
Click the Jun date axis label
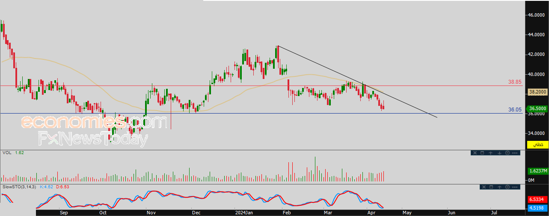click(451, 212)
